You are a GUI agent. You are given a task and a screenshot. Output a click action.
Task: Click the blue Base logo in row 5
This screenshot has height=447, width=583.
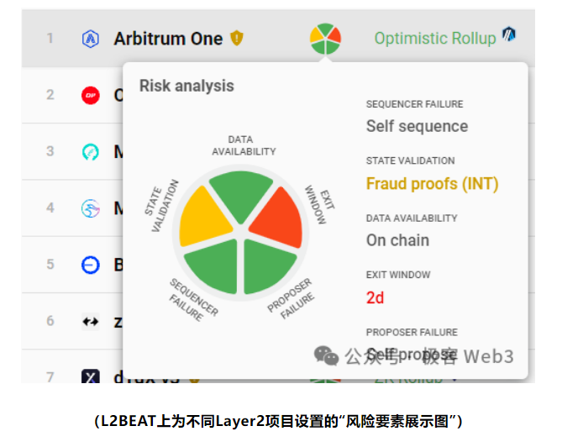90,265
